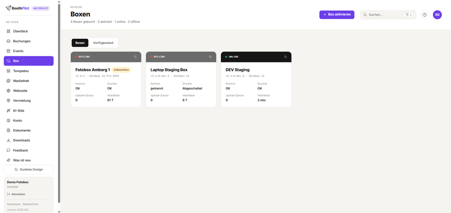The height and width of the screenshot is (213, 451).
Task: Click the Mediathek images icon
Action: pos(9,81)
